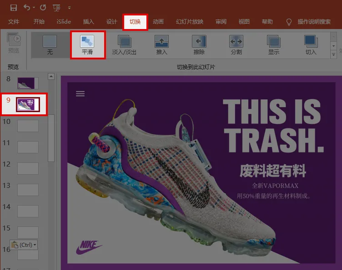The height and width of the screenshot is (270, 342).
Task: Switch to the 帮助 ribbon tab
Action: (267, 21)
